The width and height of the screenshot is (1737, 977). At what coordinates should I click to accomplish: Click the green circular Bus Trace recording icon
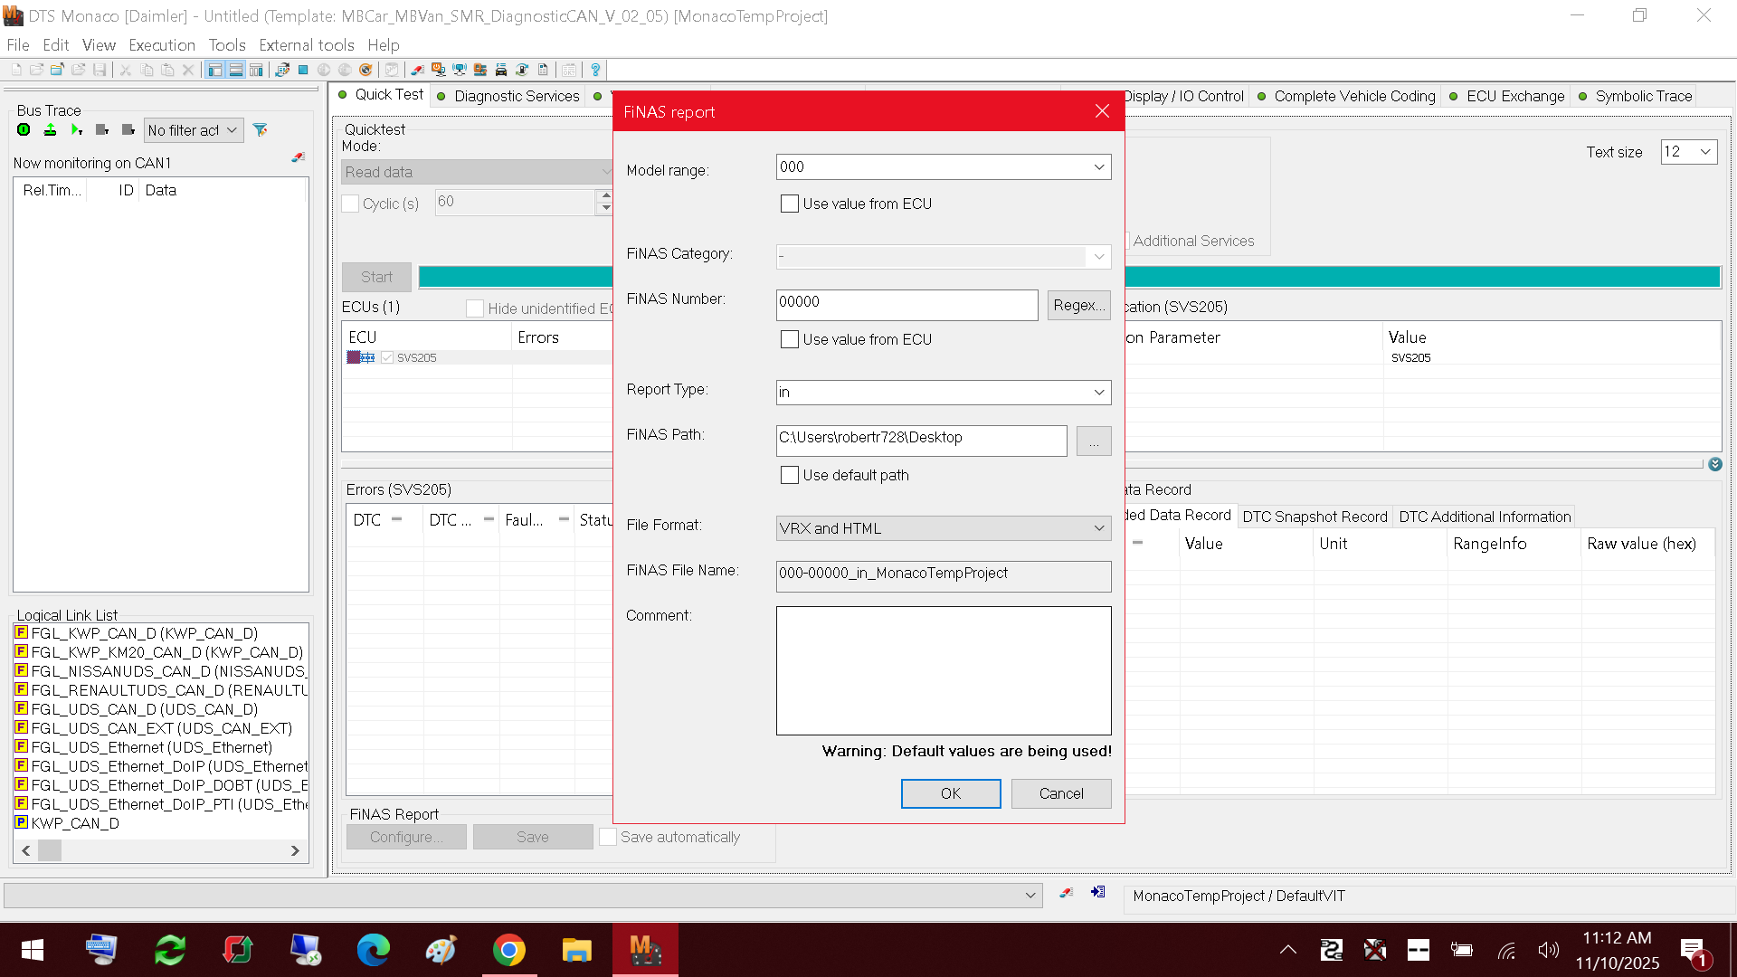24,130
